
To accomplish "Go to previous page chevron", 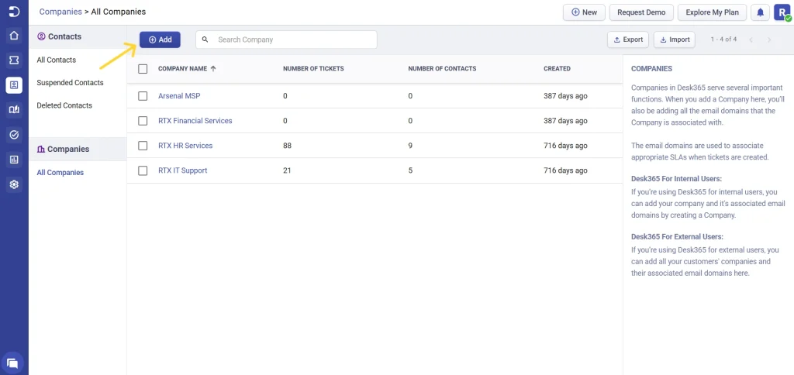I will pos(751,40).
